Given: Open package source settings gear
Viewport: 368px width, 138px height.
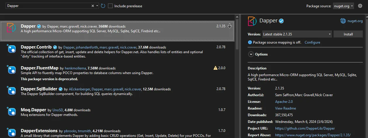Looking at the screenshot, I should coord(360,6).
